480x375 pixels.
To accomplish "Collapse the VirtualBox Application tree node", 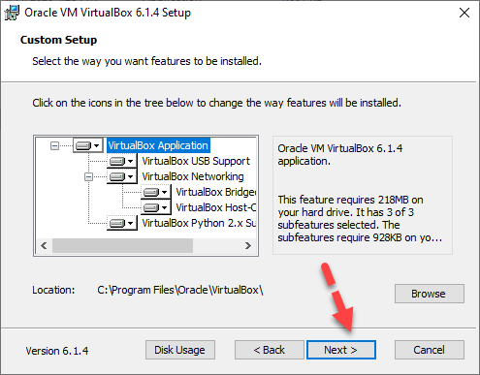I will (x=54, y=146).
